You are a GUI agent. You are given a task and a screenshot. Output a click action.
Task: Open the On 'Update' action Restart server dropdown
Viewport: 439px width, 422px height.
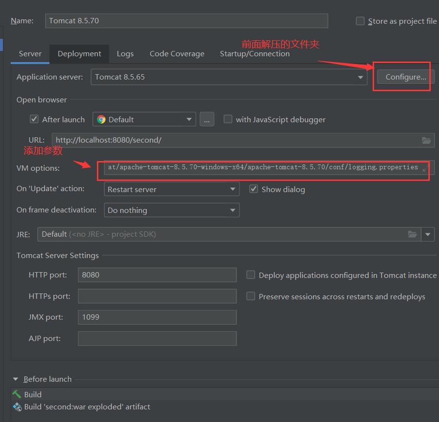[x=172, y=189]
